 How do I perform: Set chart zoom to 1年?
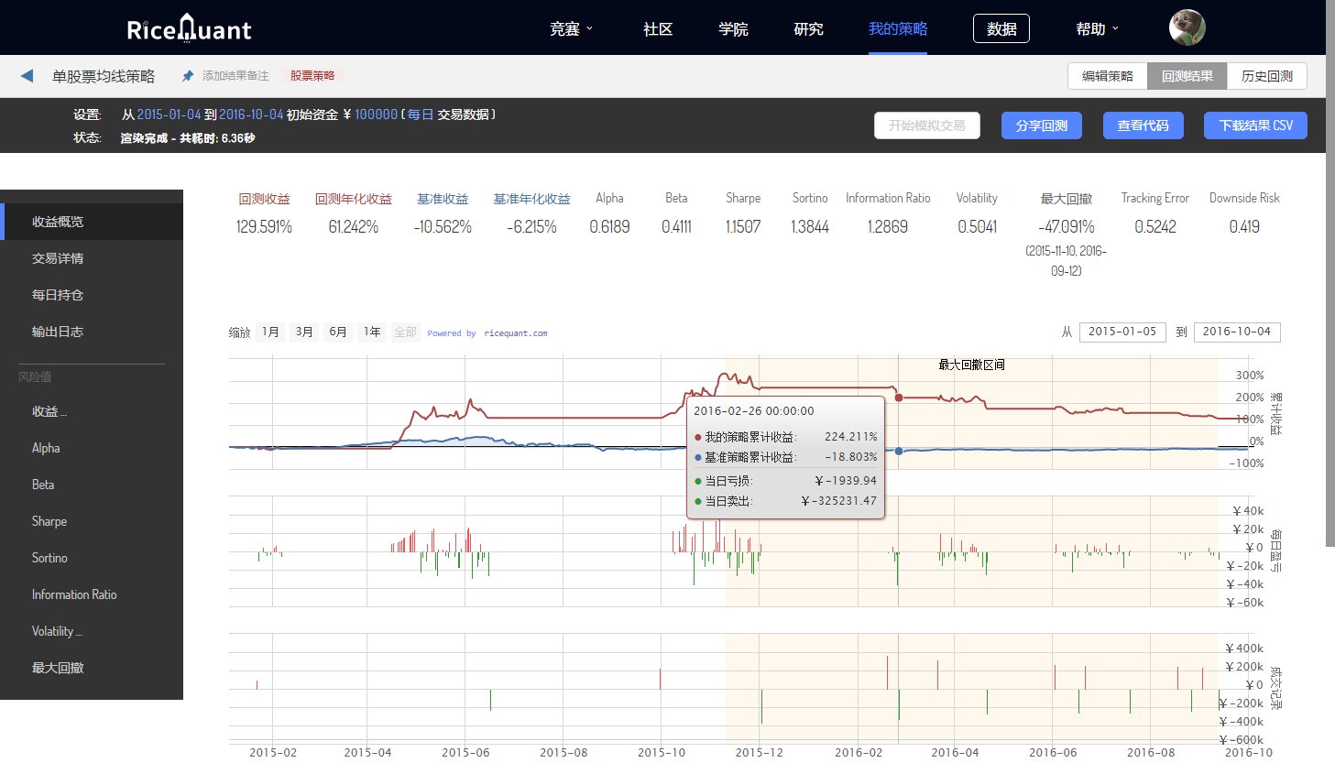point(372,332)
